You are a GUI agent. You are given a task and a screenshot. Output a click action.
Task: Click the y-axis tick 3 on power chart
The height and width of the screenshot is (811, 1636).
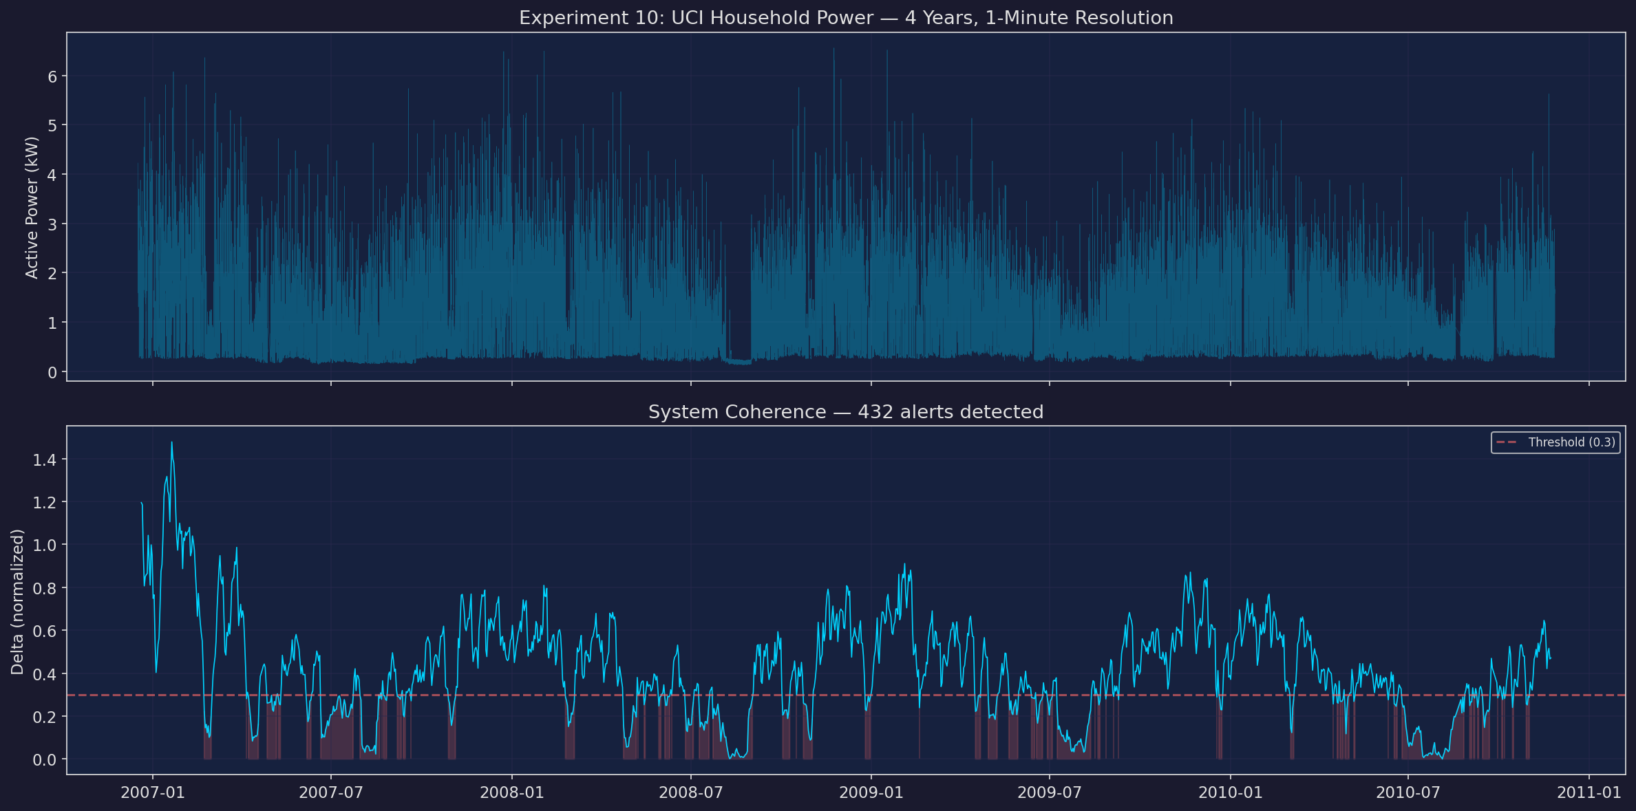coord(52,224)
